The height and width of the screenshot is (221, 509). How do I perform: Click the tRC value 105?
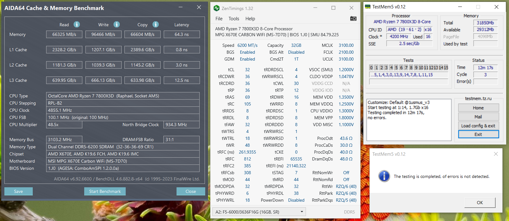247,104
